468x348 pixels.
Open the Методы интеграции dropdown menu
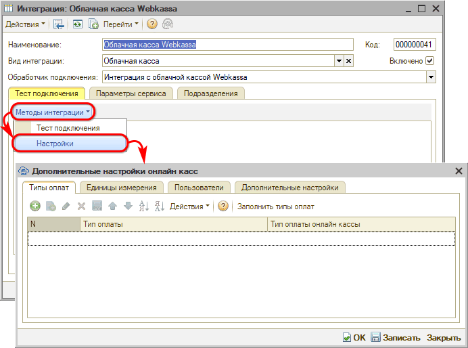click(x=53, y=112)
